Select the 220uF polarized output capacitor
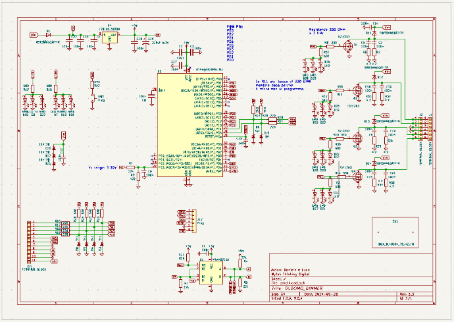Viewport: 454px width, 322px height. 146,42
